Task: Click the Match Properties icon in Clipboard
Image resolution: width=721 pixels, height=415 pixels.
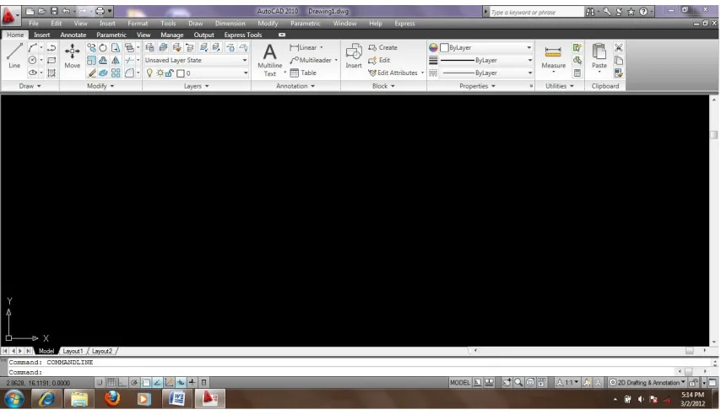Action: (x=619, y=73)
